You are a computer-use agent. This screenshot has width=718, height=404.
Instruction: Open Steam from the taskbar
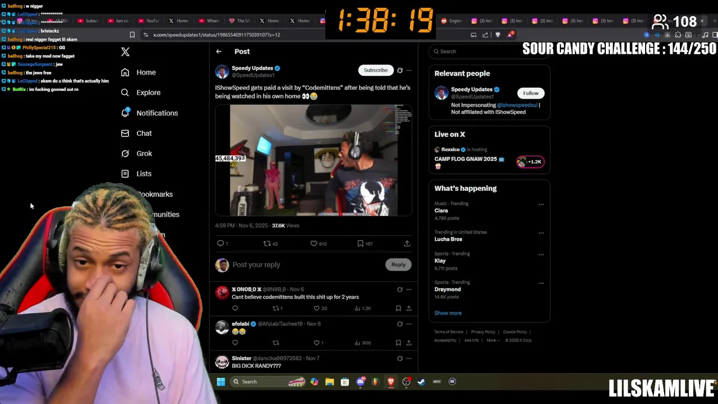(x=421, y=382)
